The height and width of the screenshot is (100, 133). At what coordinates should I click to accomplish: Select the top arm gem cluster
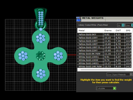click(x=41, y=38)
